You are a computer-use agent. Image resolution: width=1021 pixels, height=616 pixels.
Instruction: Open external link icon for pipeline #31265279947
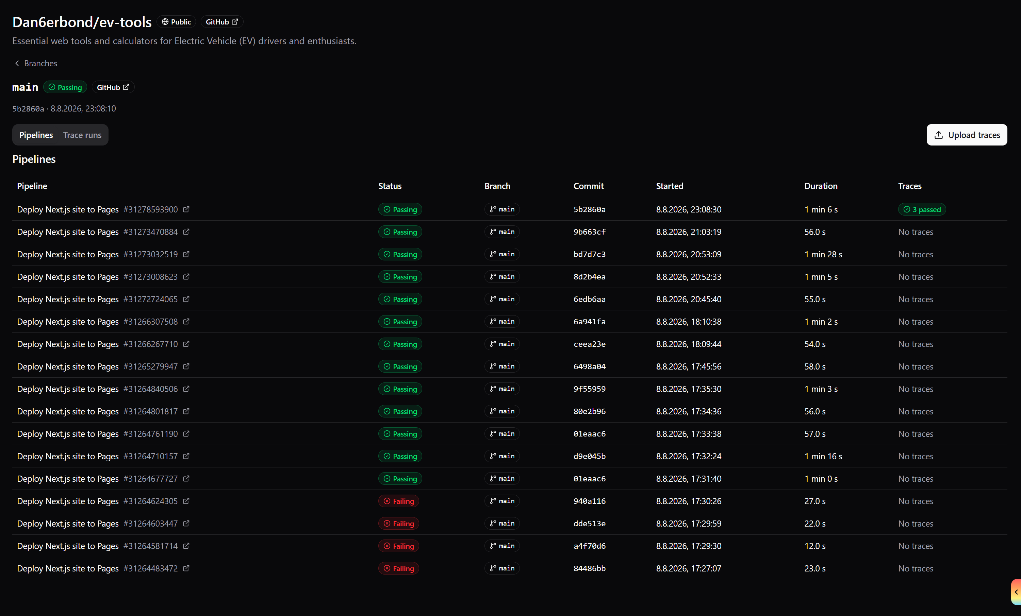186,366
